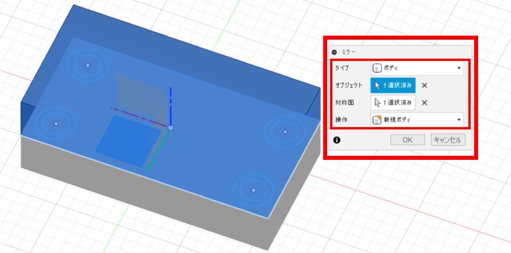Click the オブジェクト 1選択済み selection button

point(393,86)
